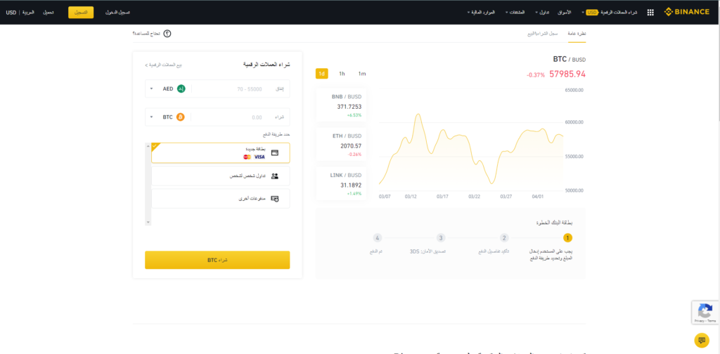Click the reCAPTCHA badge
720x354 pixels.
coord(706,313)
